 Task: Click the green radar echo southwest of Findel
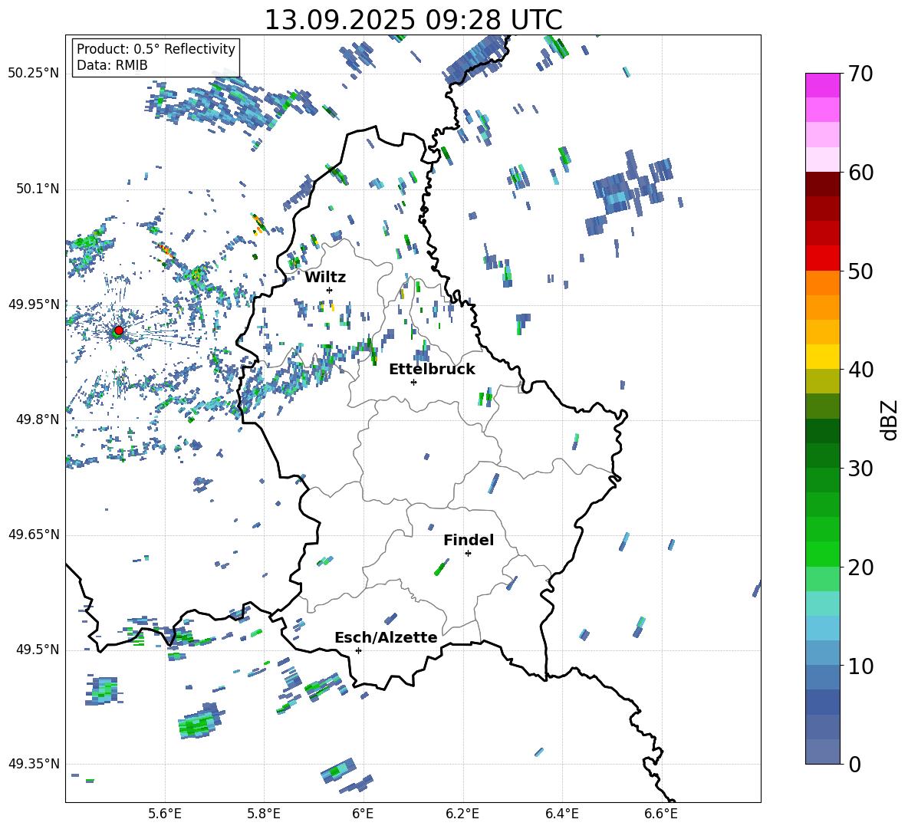441,567
